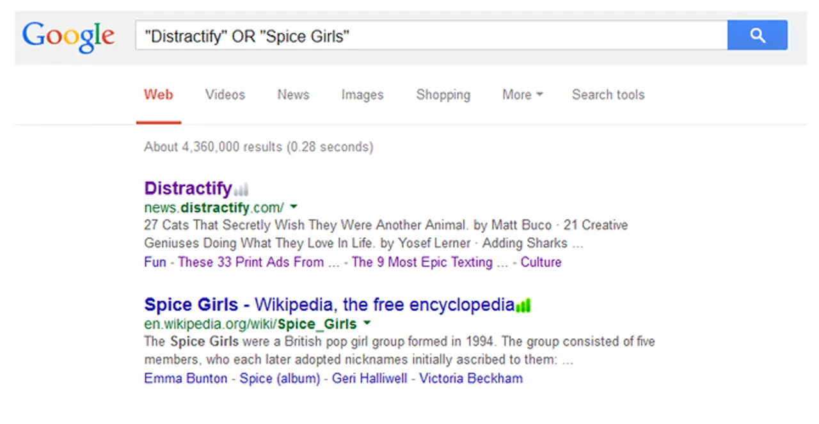819x424 pixels.
Task: Click the news.distractify.com green URL
Action: point(214,208)
